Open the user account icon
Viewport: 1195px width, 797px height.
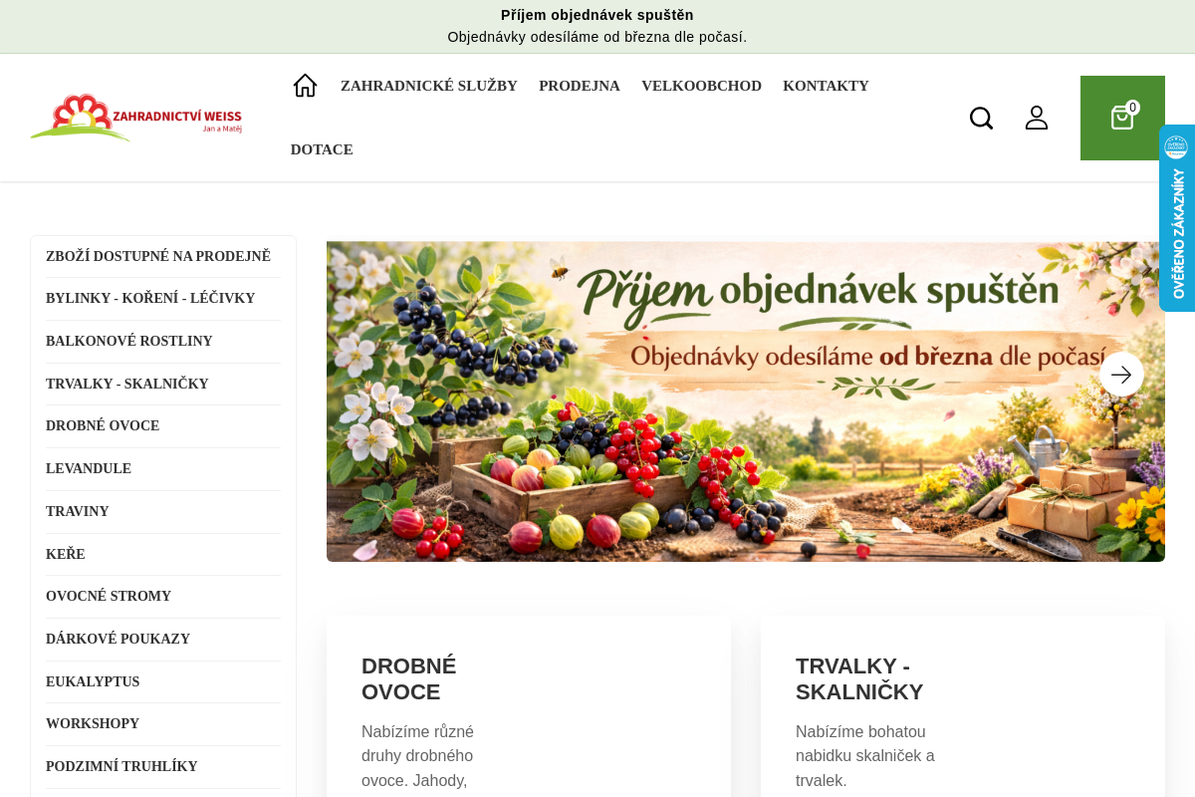1037,118
